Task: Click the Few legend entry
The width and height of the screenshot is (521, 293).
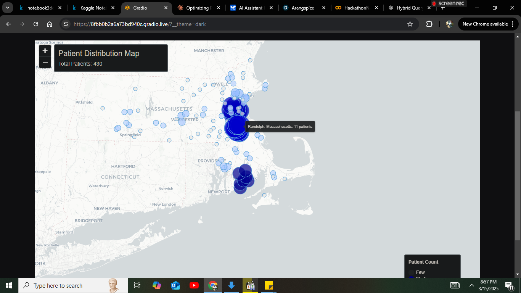Action: point(420,272)
